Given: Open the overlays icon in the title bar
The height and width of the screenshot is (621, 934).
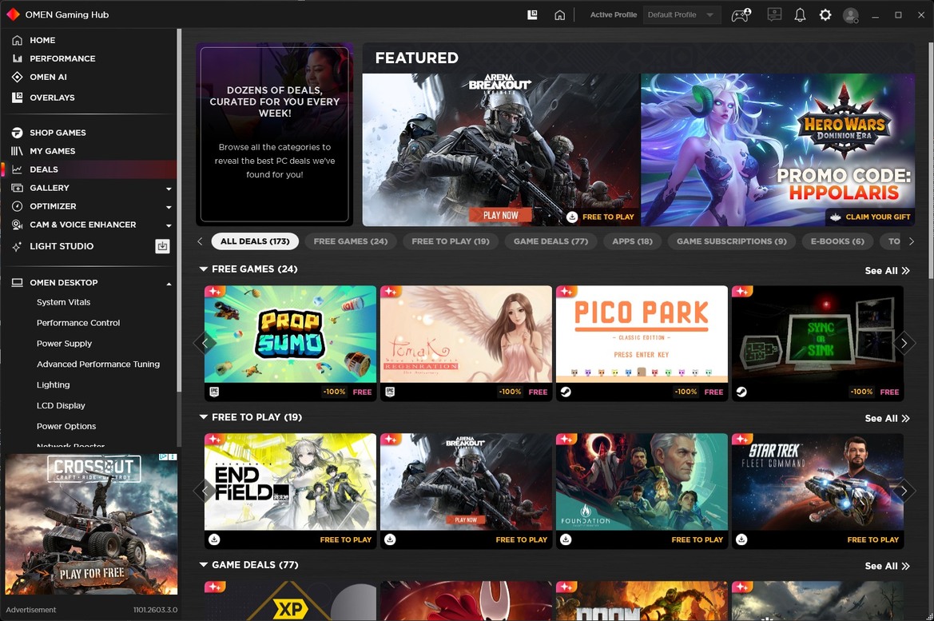Looking at the screenshot, I should point(532,15).
